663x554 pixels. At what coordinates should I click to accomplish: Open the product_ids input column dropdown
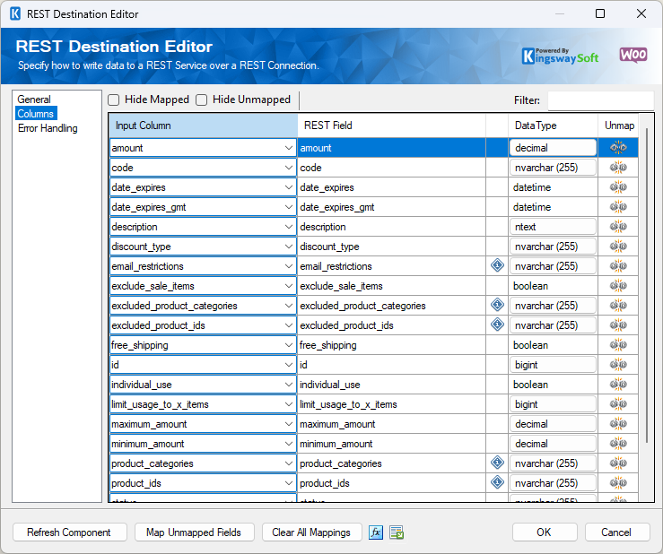click(x=289, y=483)
